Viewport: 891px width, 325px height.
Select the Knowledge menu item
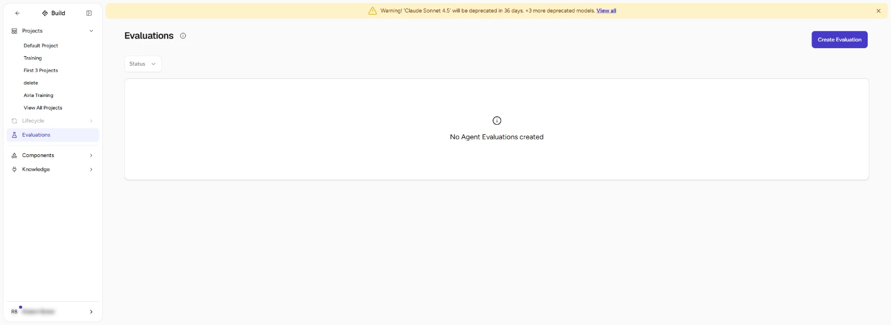point(53,170)
